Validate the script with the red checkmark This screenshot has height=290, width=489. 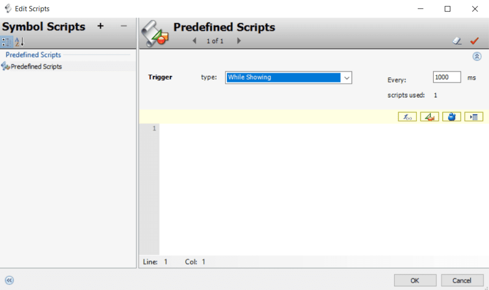(475, 41)
